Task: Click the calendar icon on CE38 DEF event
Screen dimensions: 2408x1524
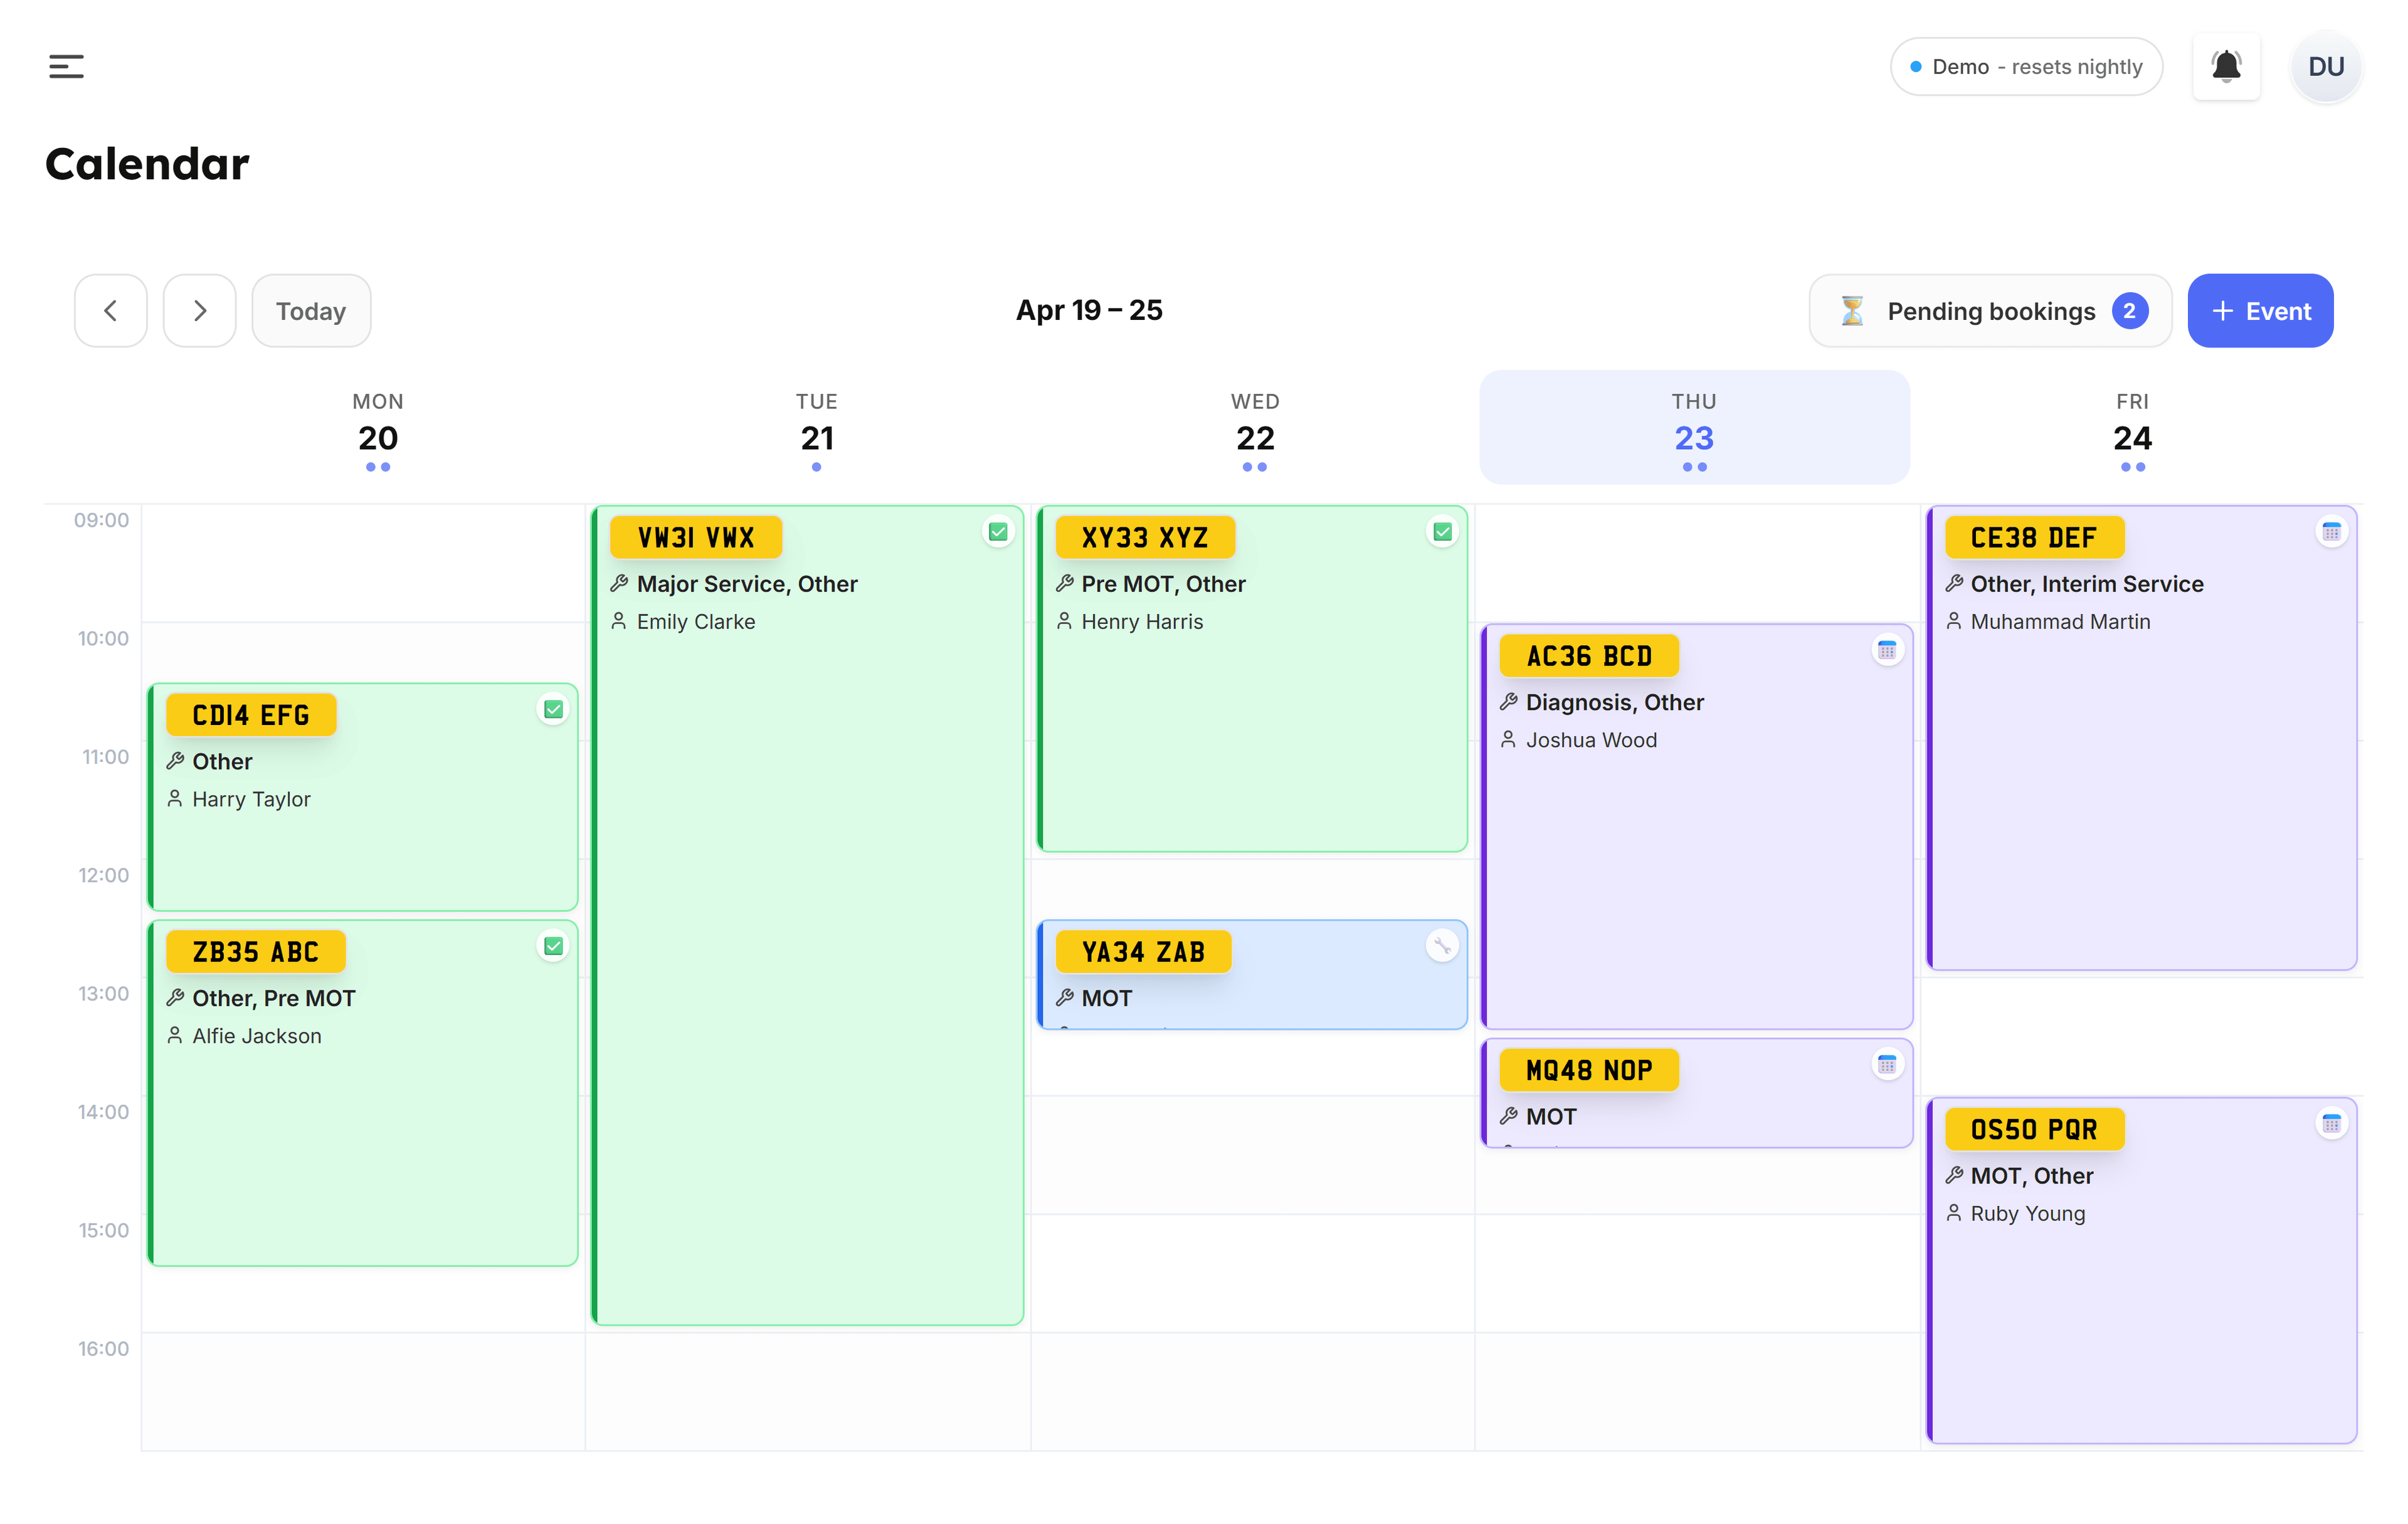Action: (2332, 531)
